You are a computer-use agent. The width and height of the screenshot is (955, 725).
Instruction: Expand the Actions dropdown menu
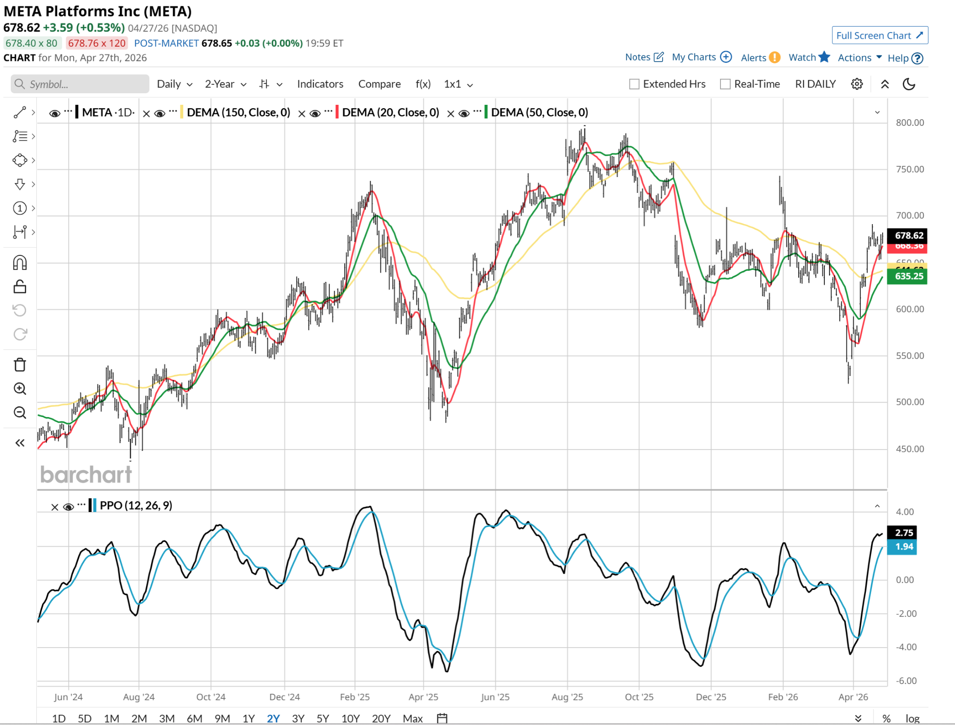pos(859,58)
